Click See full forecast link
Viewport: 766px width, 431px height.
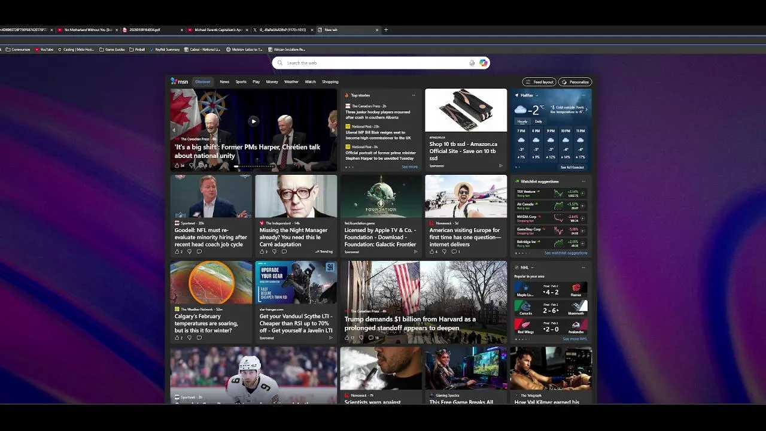tap(572, 168)
